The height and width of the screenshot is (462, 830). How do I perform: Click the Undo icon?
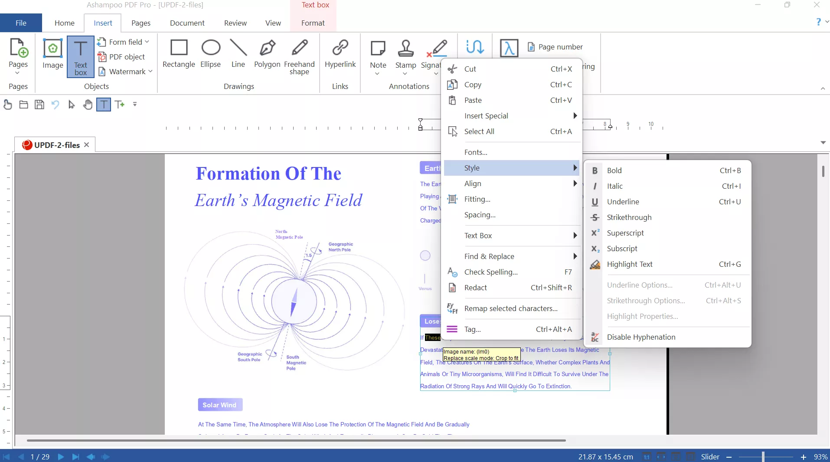click(56, 105)
